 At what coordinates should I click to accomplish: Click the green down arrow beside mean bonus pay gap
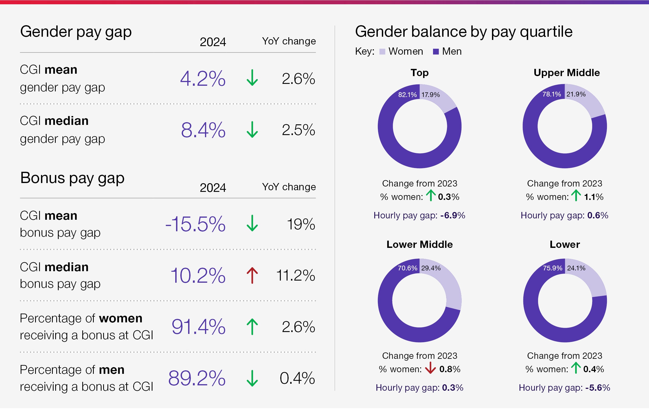[252, 223]
